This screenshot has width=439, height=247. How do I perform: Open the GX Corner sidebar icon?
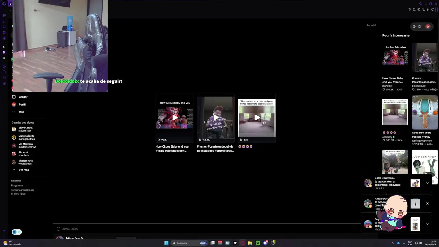(x=4, y=15)
